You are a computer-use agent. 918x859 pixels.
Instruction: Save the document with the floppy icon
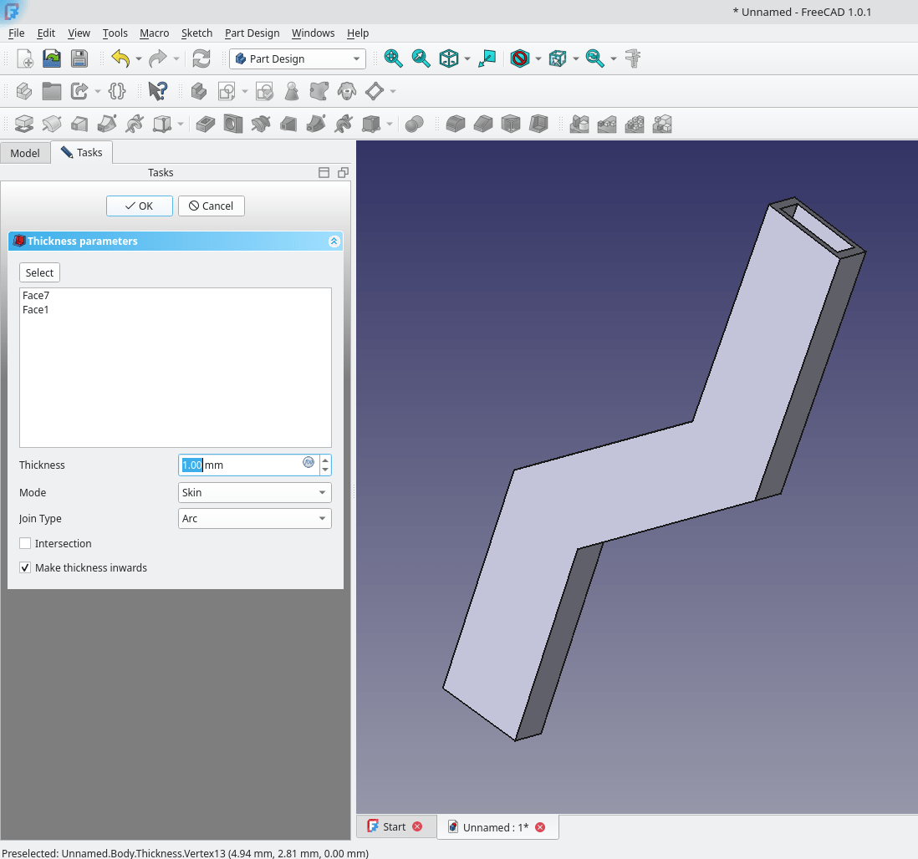(79, 58)
